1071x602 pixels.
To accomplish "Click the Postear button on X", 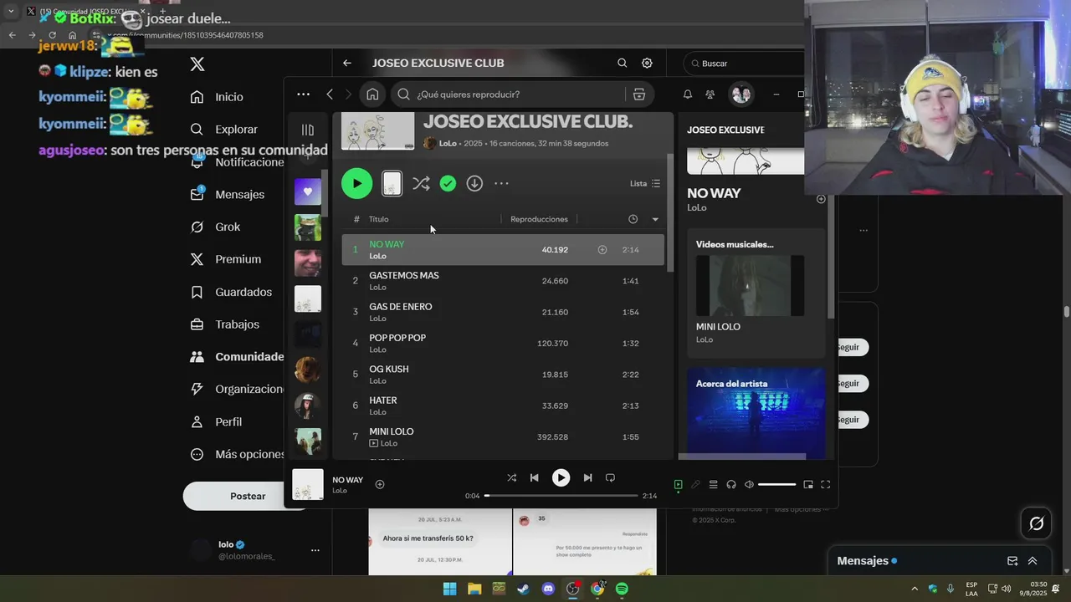I will [x=248, y=496].
